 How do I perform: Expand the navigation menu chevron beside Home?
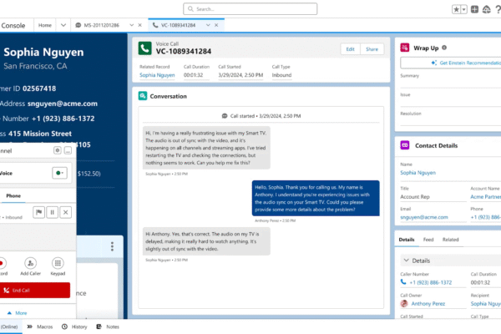(x=63, y=25)
